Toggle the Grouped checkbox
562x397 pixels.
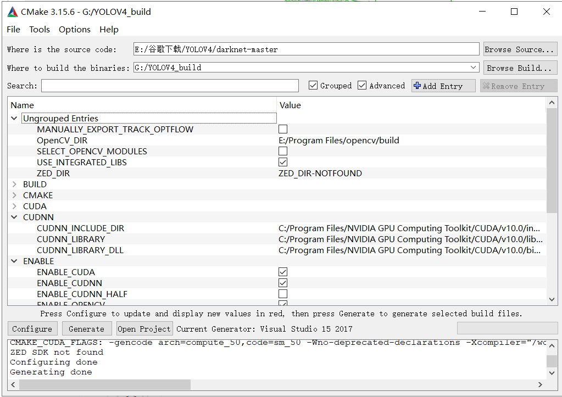[313, 85]
